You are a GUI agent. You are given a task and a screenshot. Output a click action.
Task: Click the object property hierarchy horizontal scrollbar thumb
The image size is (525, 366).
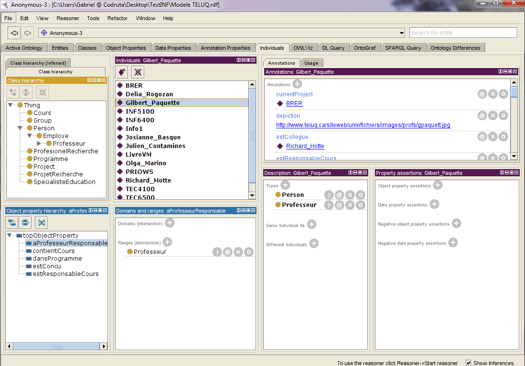(56, 346)
